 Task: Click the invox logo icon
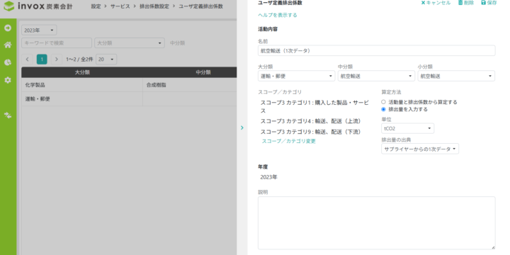tap(8, 6)
